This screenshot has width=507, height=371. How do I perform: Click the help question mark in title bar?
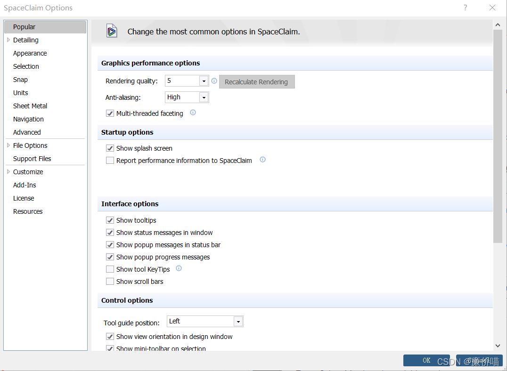click(x=465, y=8)
